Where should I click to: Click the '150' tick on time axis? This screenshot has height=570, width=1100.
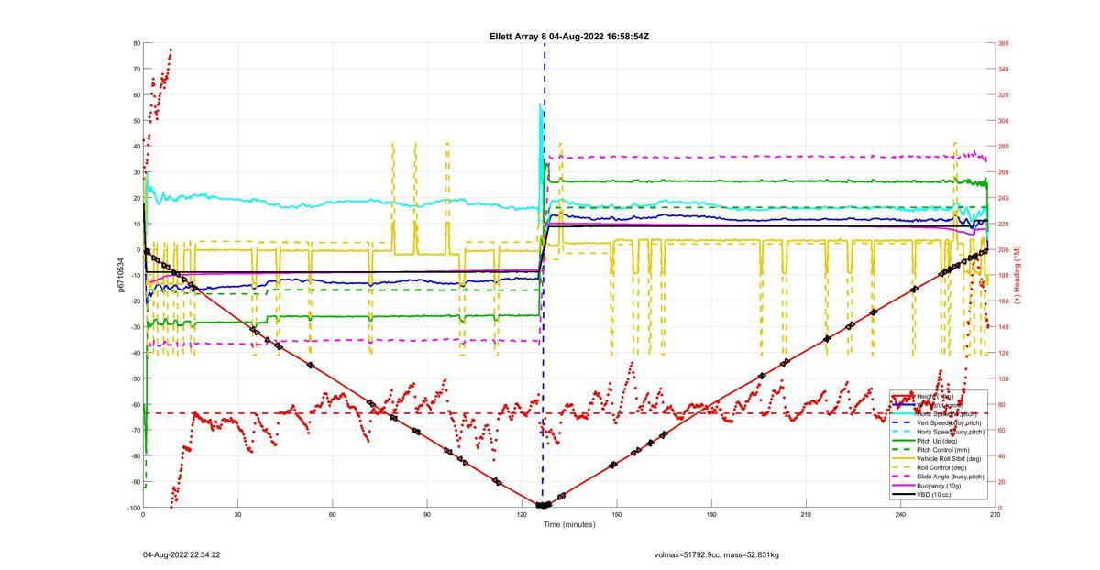pyautogui.click(x=616, y=515)
